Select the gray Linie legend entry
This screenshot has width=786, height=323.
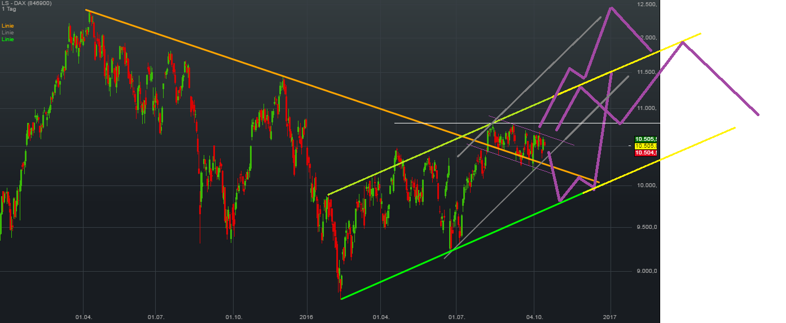(x=8, y=33)
